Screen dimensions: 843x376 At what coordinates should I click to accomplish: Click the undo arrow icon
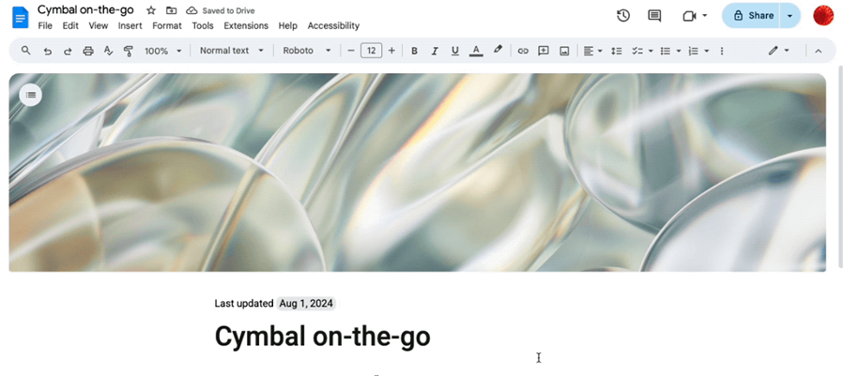pyautogui.click(x=47, y=51)
